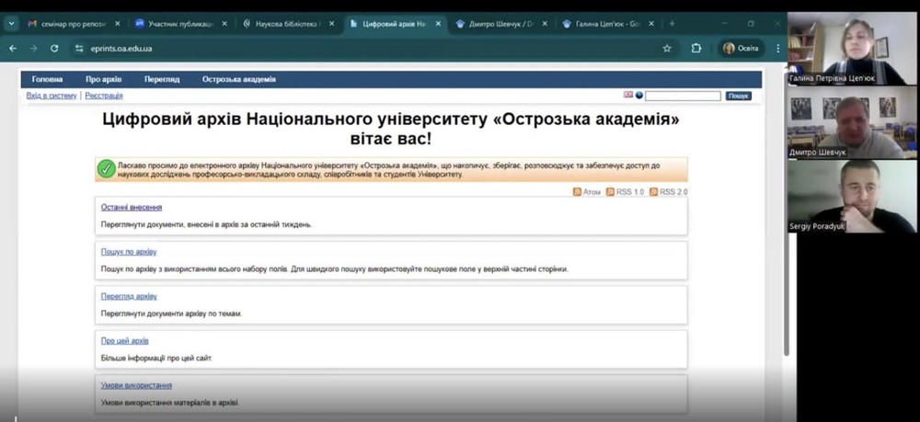Image resolution: width=920 pixels, height=422 pixels.
Task: Bookmark this page with the star icon
Action: pyautogui.click(x=667, y=48)
